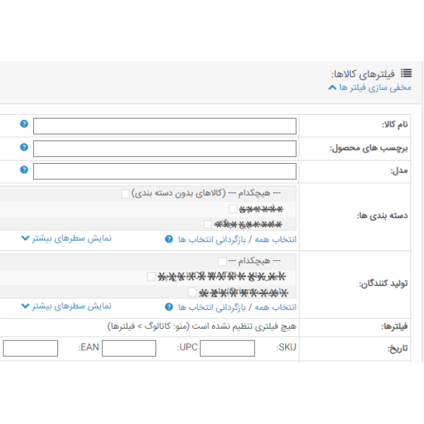This screenshot has width=424, height=424.
Task: Check the first masked category checkbox
Action: [233, 209]
